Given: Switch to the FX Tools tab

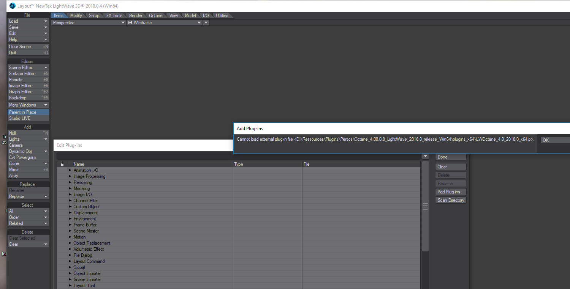Looking at the screenshot, I should (114, 16).
